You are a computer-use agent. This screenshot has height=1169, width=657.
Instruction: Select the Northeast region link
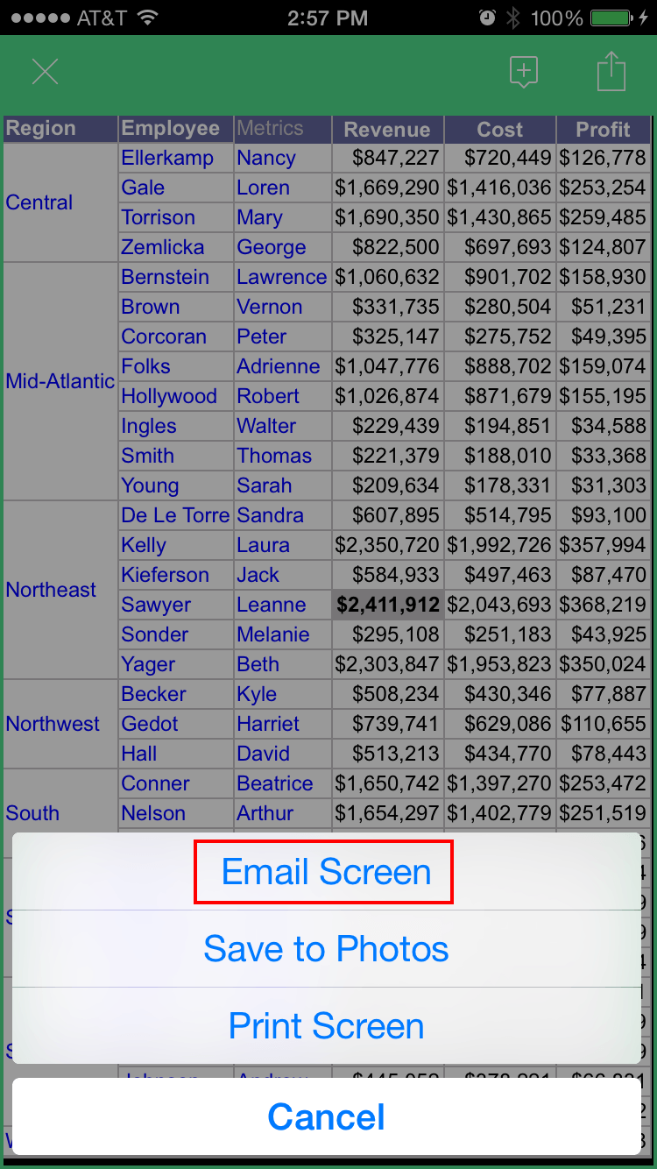point(51,590)
